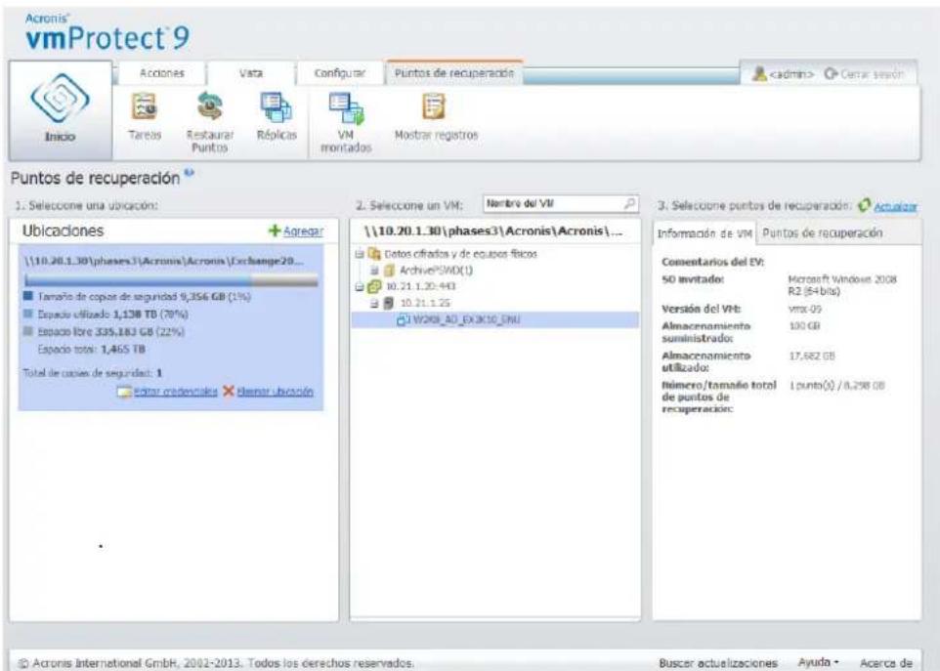Switch to the Vista tab

pyautogui.click(x=250, y=73)
